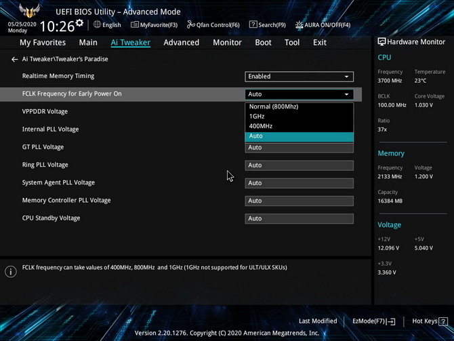The width and height of the screenshot is (454, 341).
Task: Click Core Voltage value 1.030 V
Action: point(424,105)
